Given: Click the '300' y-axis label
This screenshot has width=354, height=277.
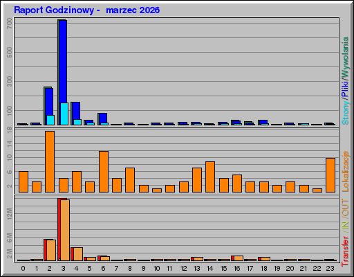Looking at the screenshot, I should (x=10, y=82).
